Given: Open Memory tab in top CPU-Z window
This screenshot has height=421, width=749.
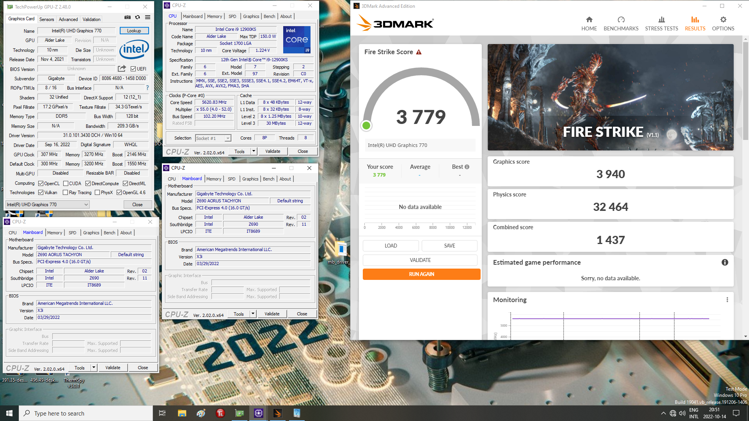Looking at the screenshot, I should [x=215, y=16].
